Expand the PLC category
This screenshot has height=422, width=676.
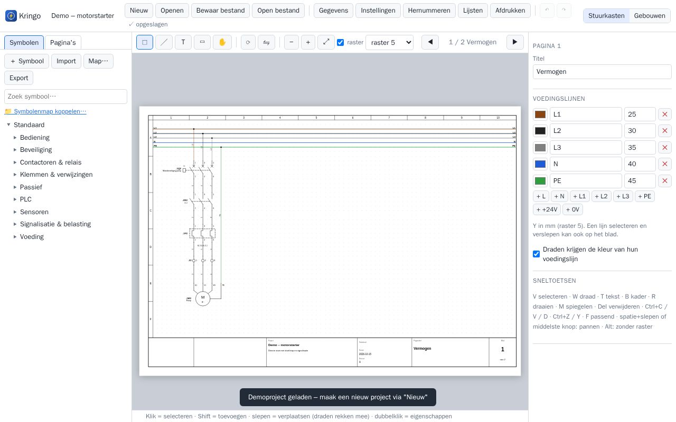click(15, 199)
